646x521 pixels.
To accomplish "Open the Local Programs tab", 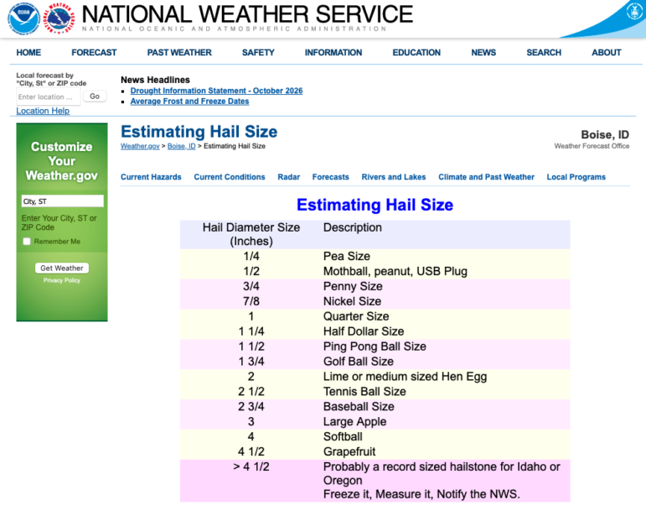I will (576, 177).
